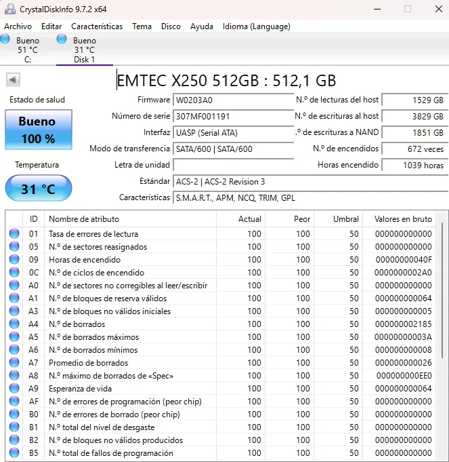Click status orb for attribute A0
Image resolution: width=449 pixels, height=462 pixels.
coord(14,285)
